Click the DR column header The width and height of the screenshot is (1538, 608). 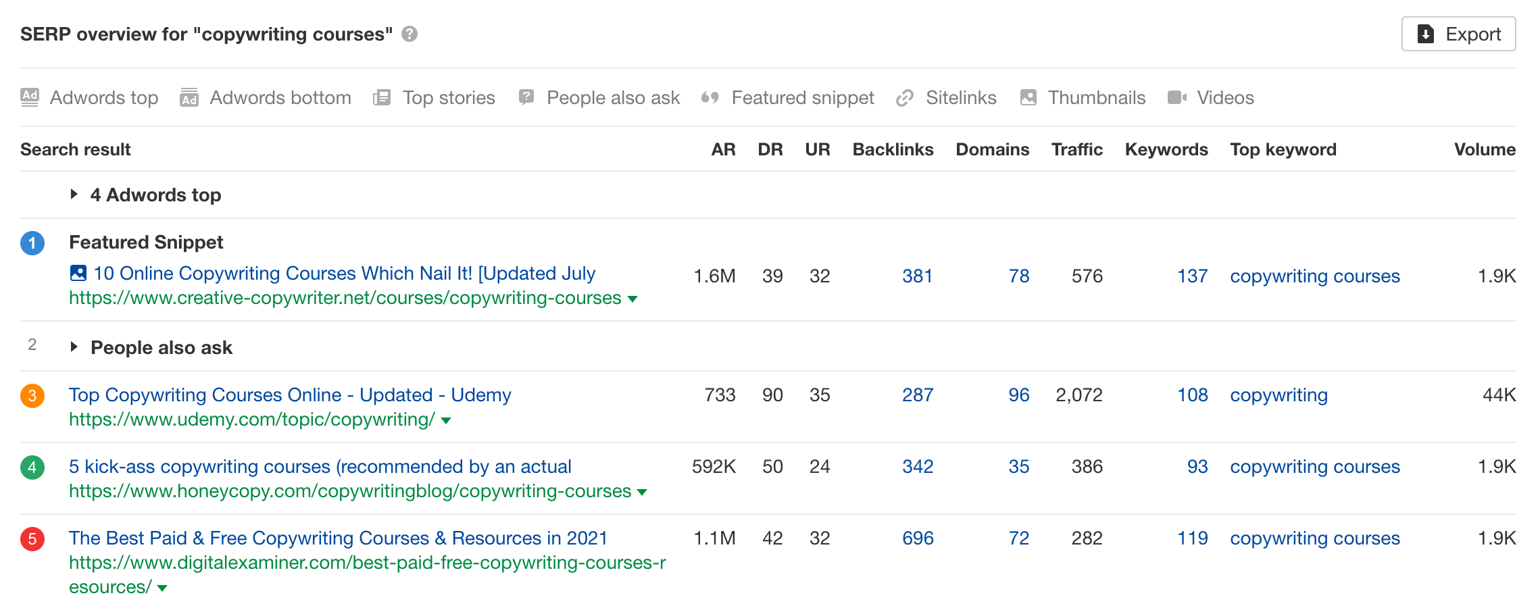(770, 149)
